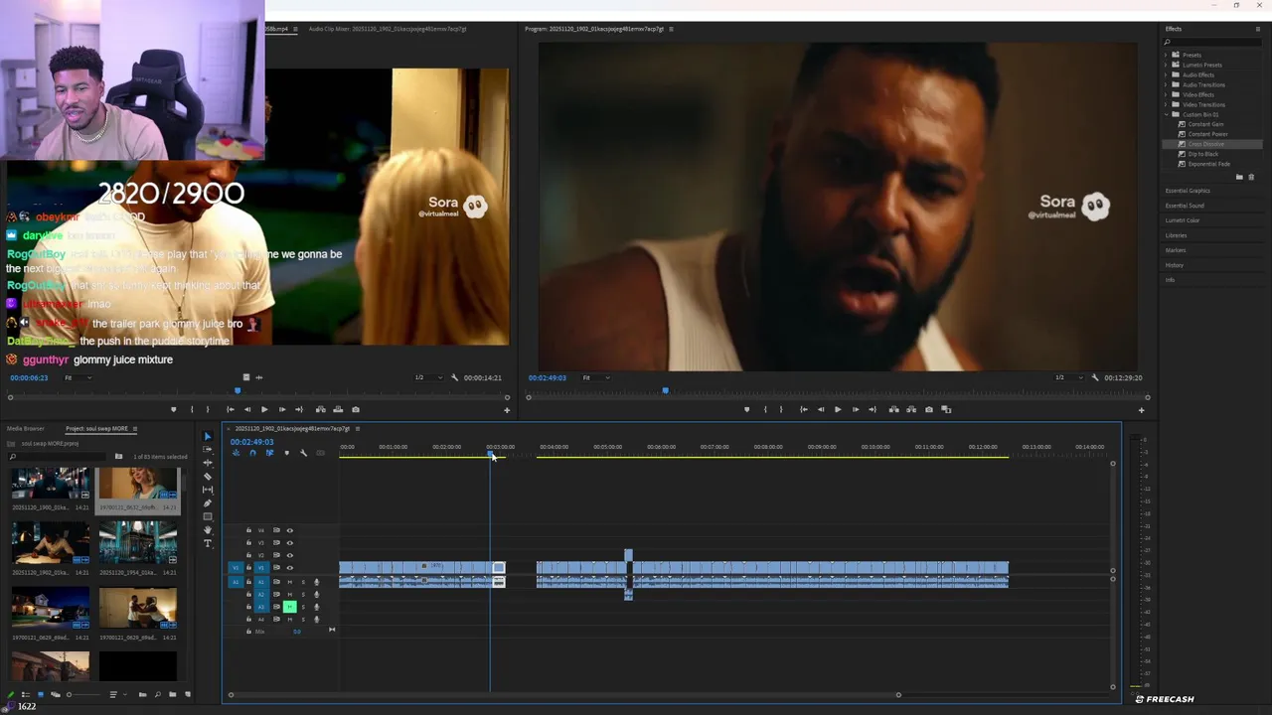This screenshot has width=1272, height=715.
Task: Select the Ripple Edit tool
Action: coord(208,463)
